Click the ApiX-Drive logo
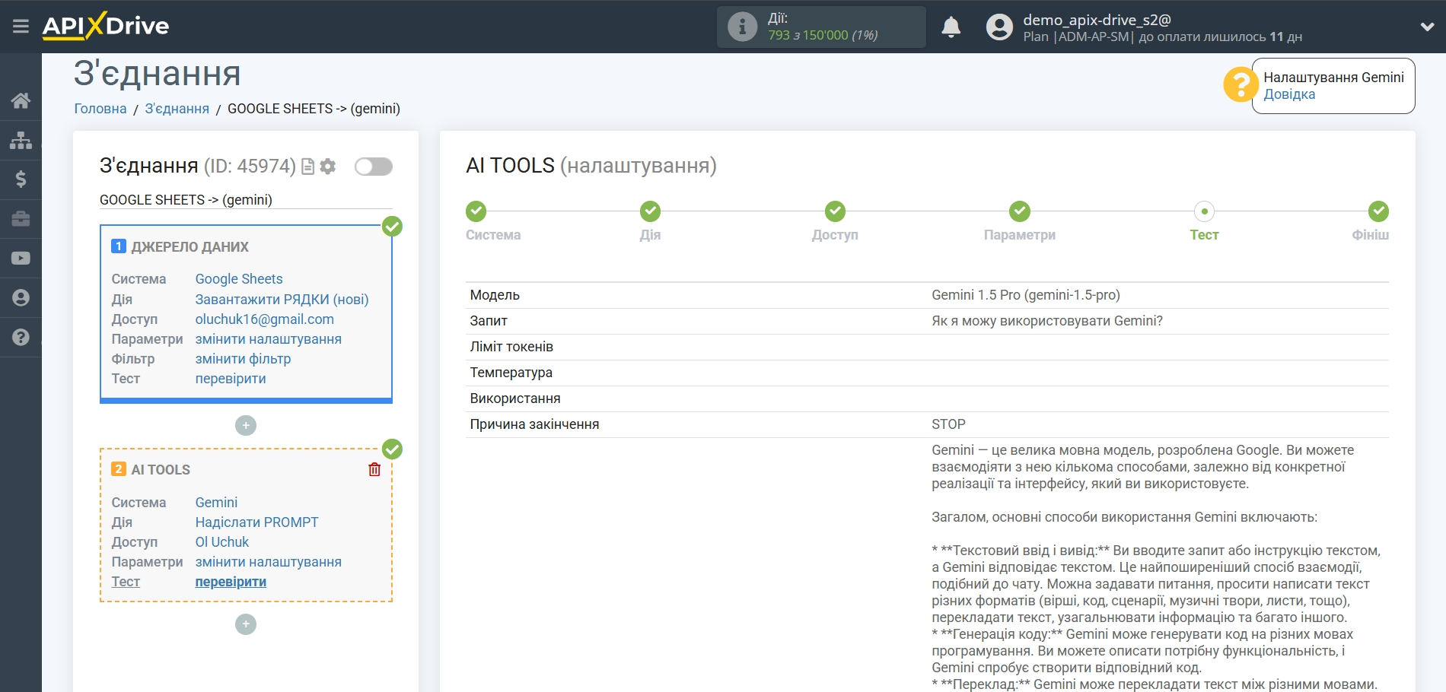The image size is (1446, 692). 106,26
